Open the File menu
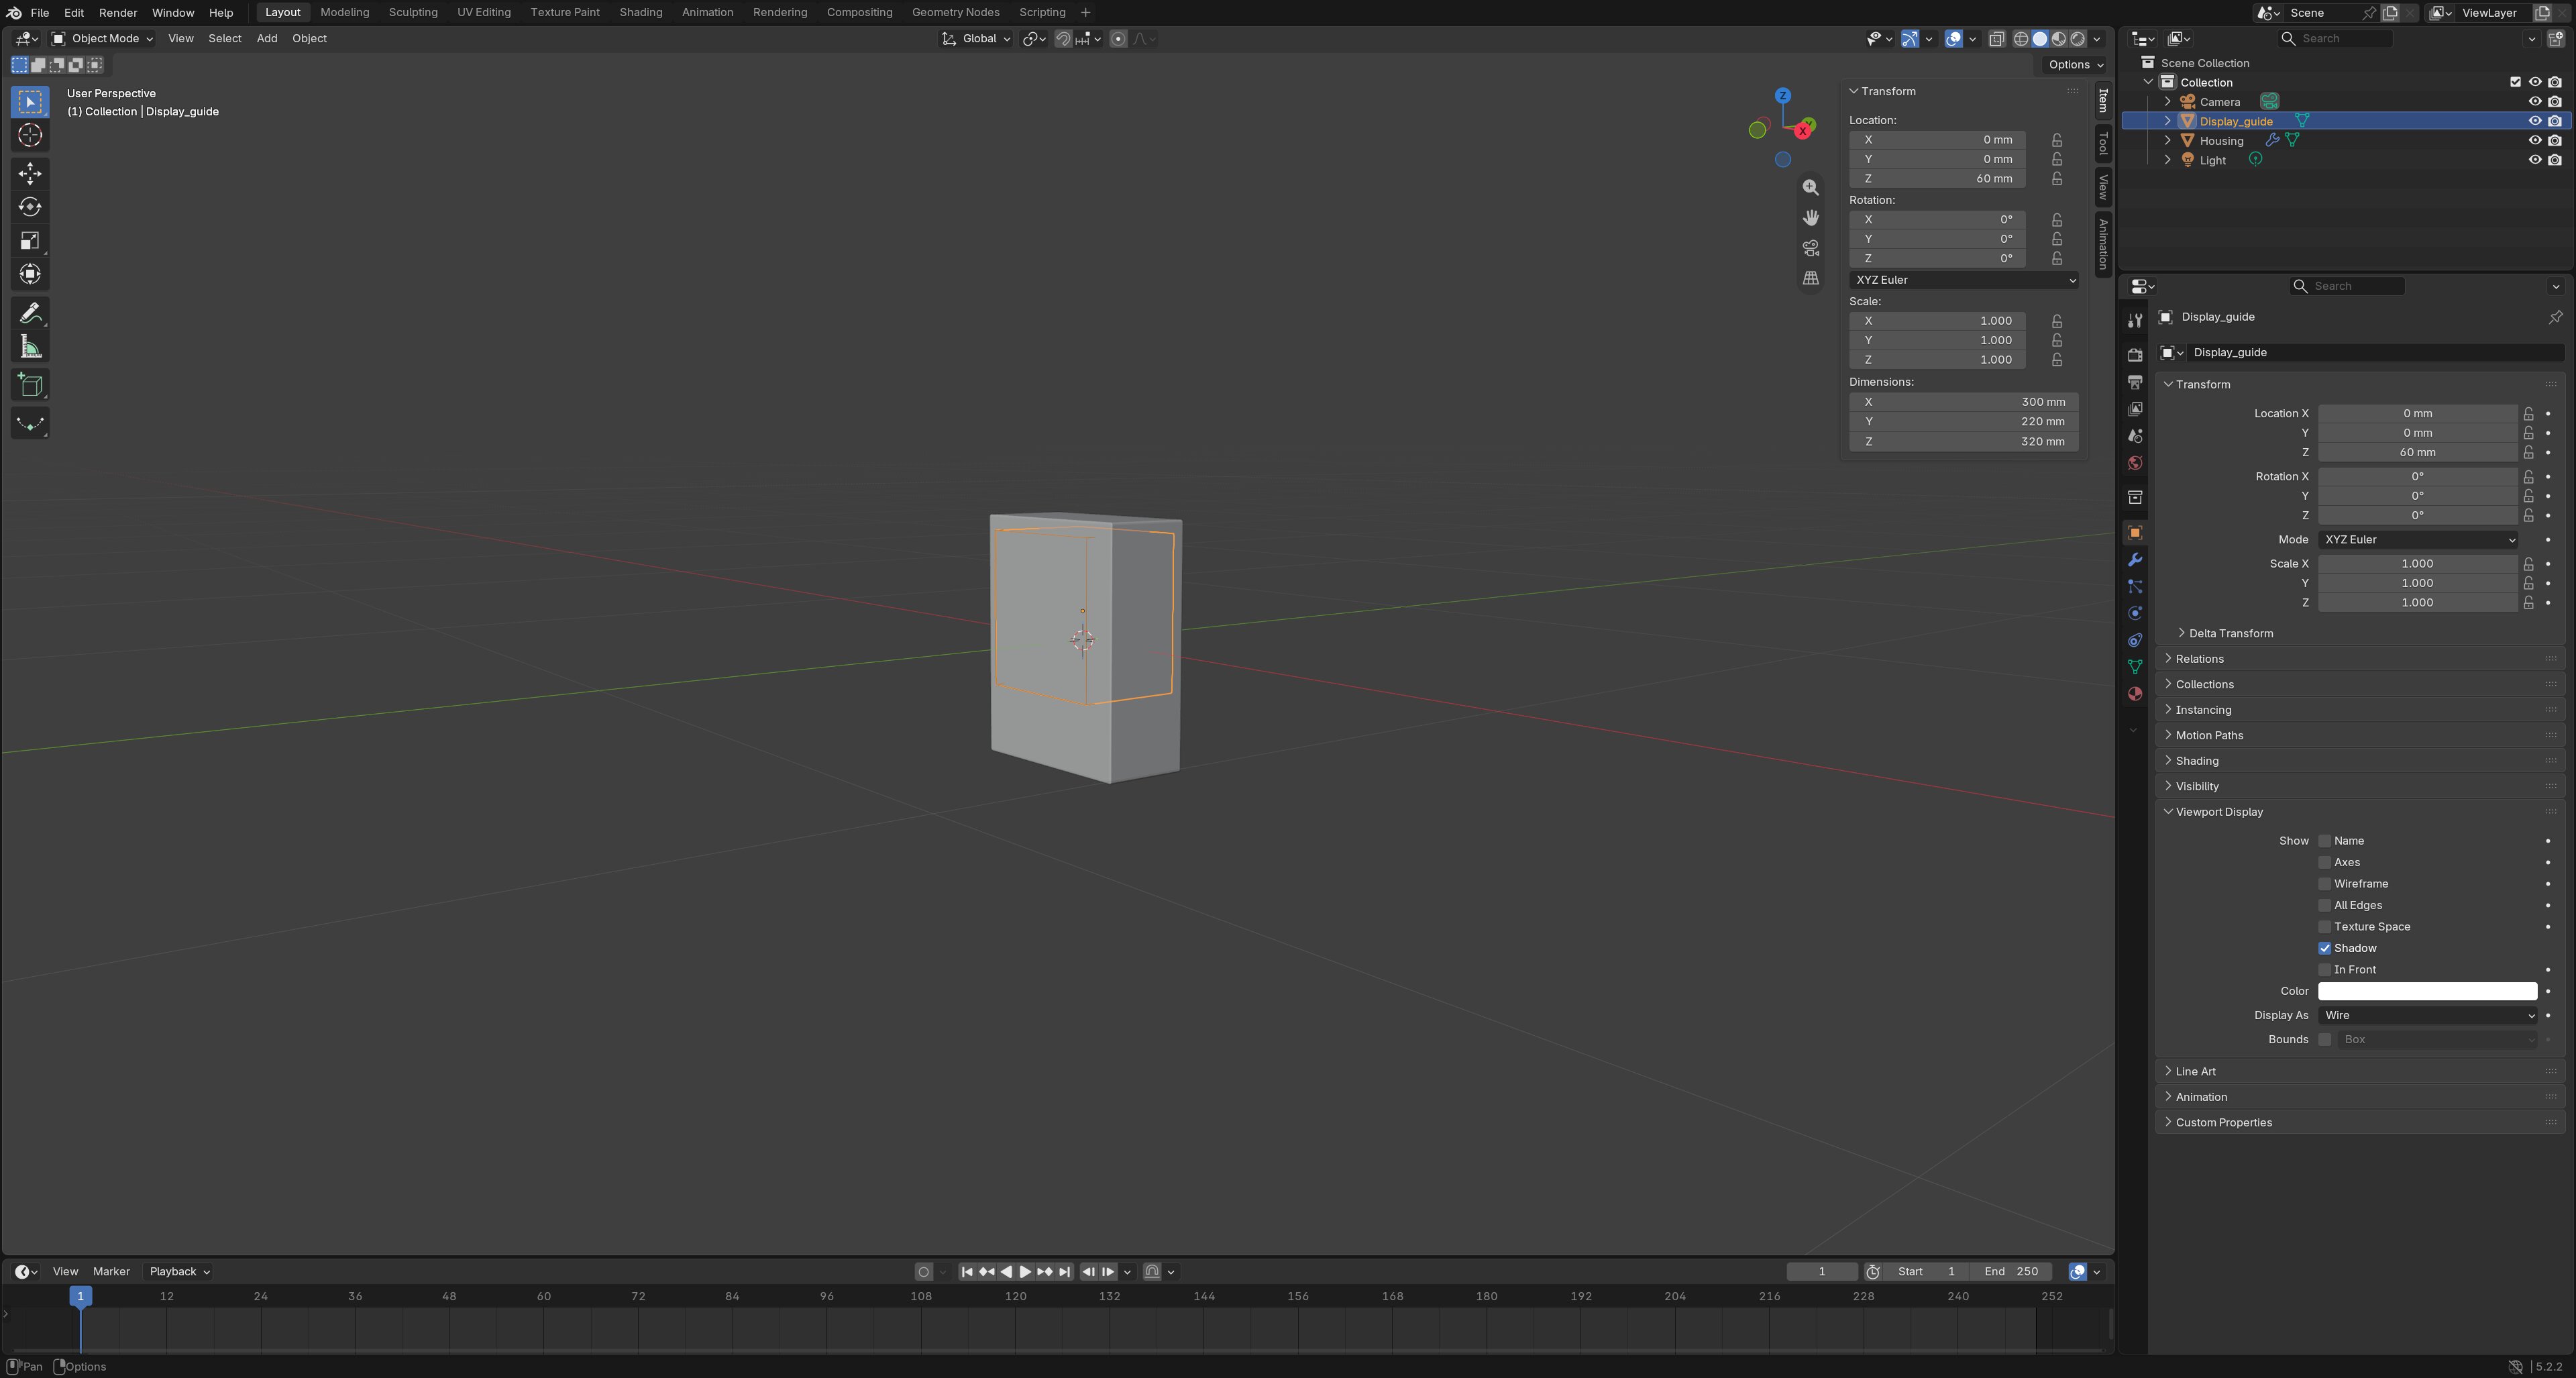 (40, 12)
